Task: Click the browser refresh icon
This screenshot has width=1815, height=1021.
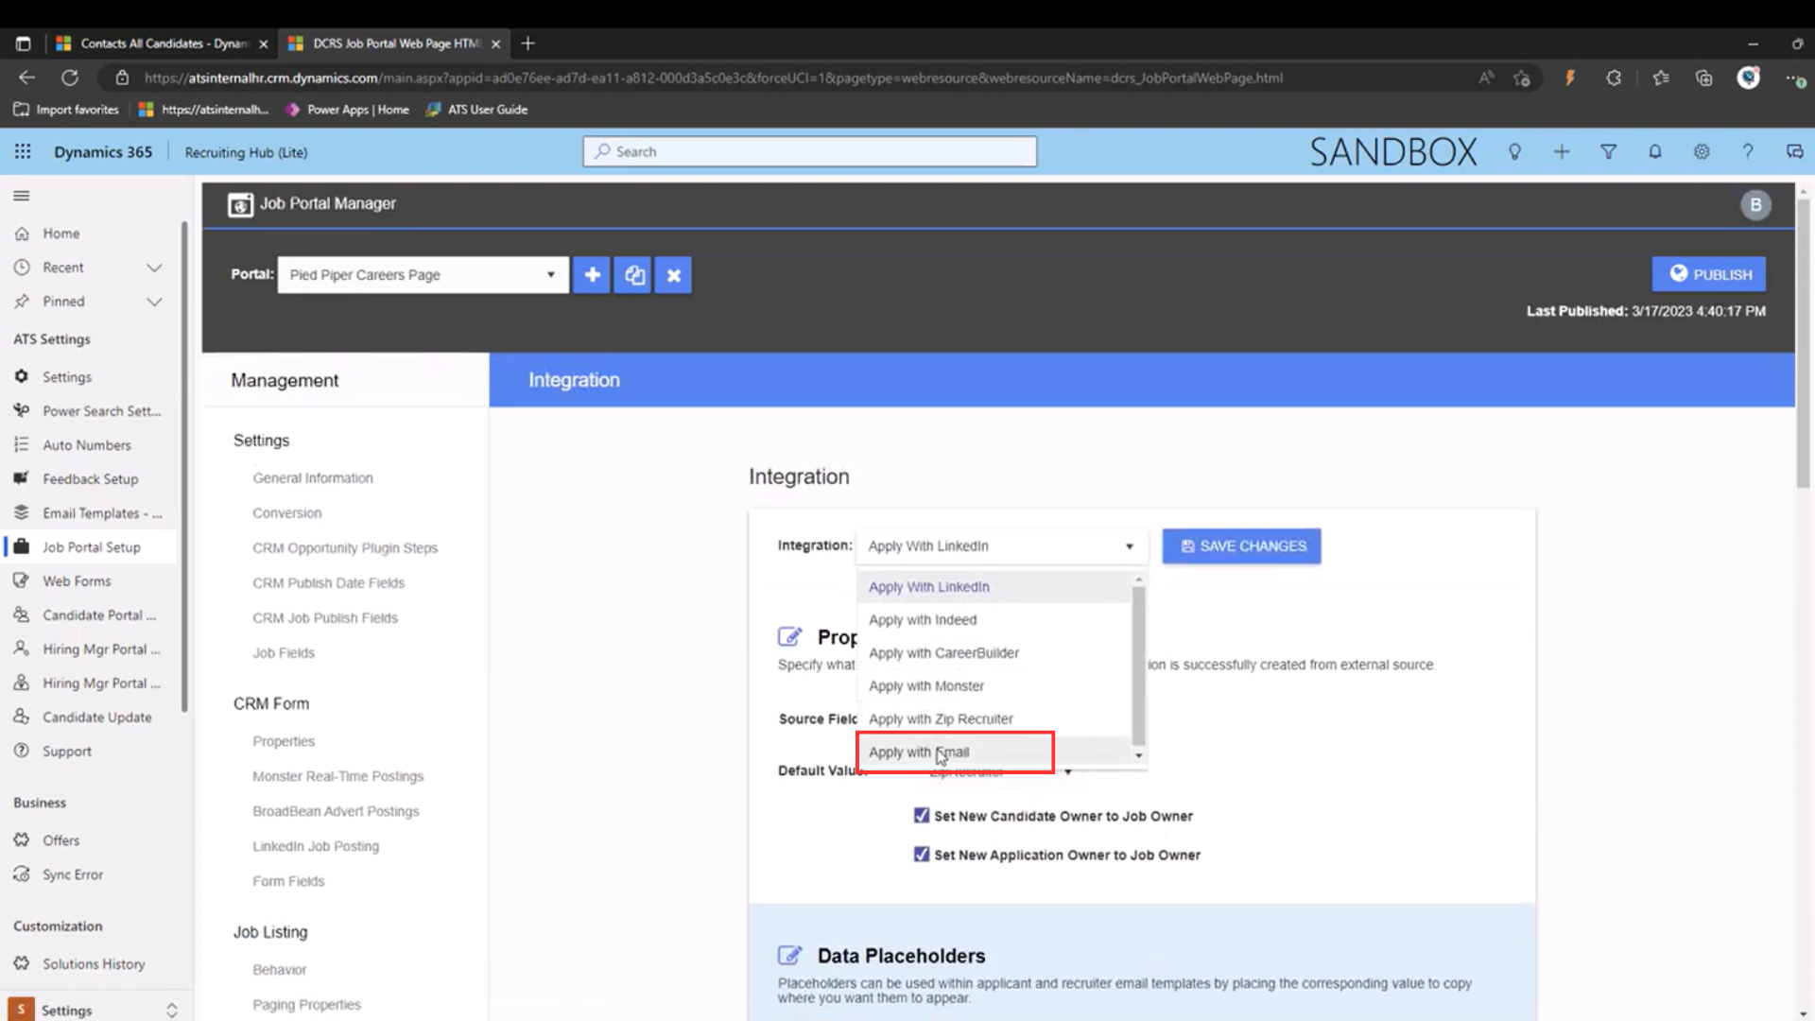Action: click(x=70, y=78)
